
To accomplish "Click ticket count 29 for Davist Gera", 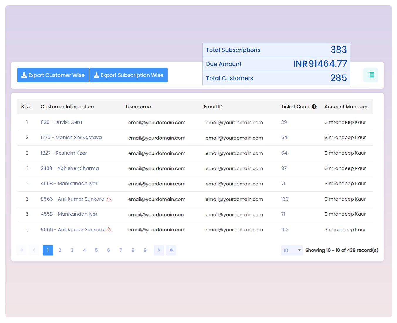I will pyautogui.click(x=284, y=122).
